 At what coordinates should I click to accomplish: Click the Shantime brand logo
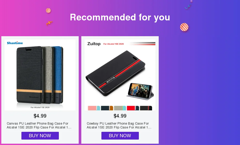(x=15, y=43)
